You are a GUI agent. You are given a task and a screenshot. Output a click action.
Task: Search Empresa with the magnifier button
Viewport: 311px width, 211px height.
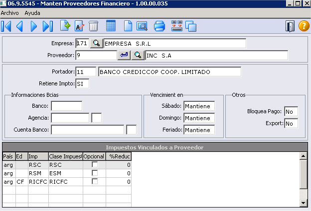96,43
